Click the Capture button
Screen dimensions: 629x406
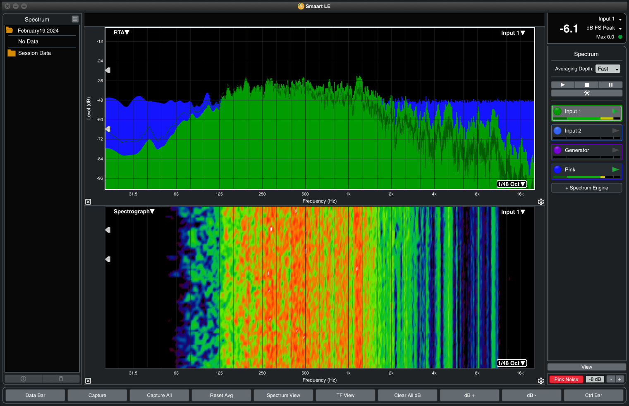tap(97, 395)
